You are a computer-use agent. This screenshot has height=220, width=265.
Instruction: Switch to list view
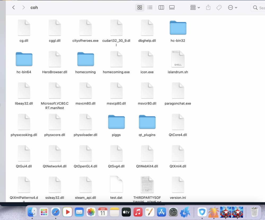(150, 8)
